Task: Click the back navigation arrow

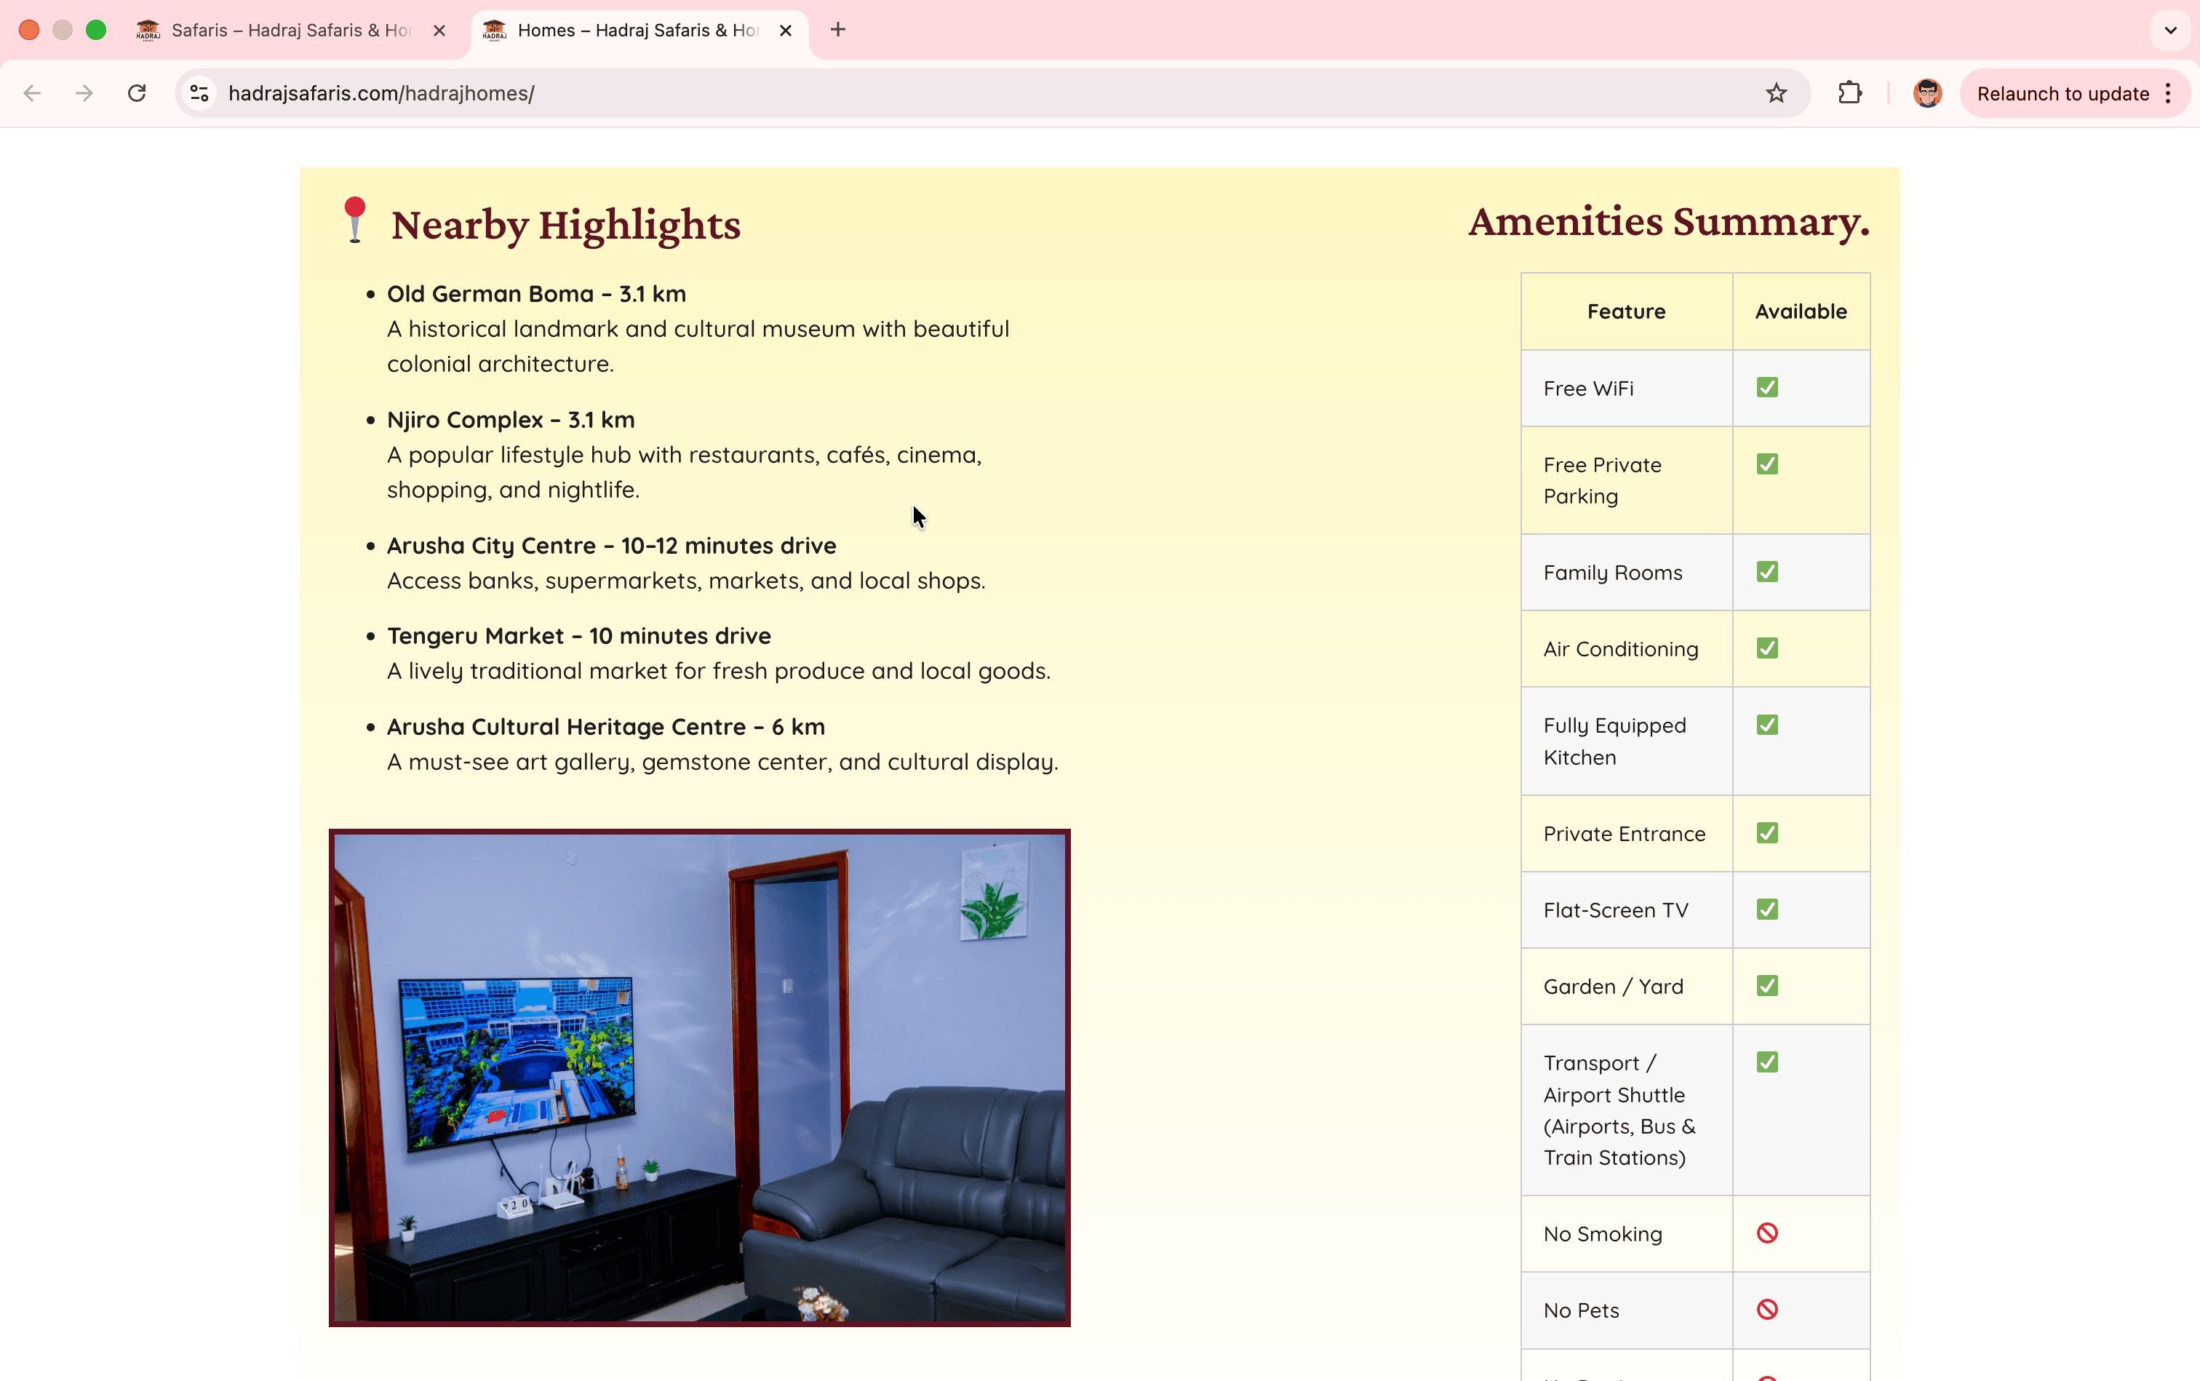Action: pyautogui.click(x=33, y=93)
